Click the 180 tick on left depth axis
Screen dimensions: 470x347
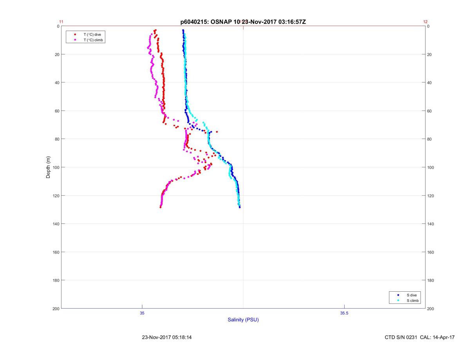click(56, 280)
